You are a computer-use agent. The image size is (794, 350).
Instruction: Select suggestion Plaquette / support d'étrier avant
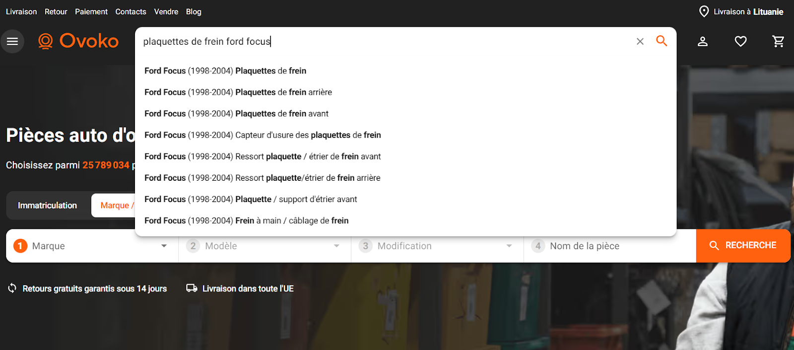point(406,199)
